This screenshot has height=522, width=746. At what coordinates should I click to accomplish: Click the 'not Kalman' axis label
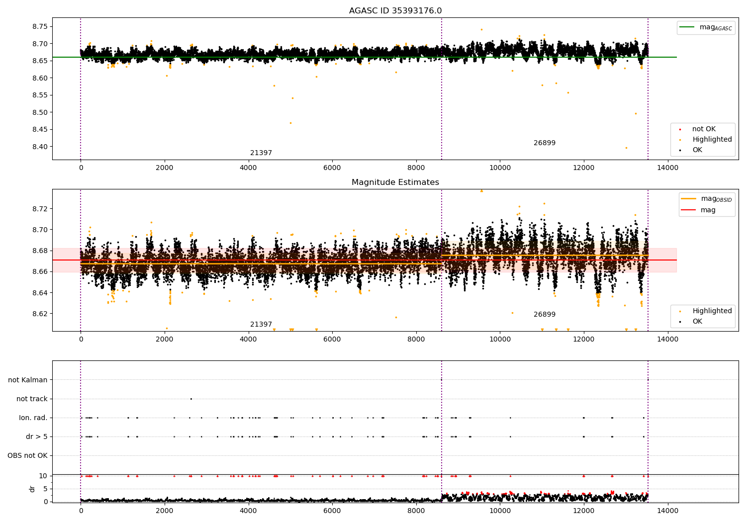point(28,380)
